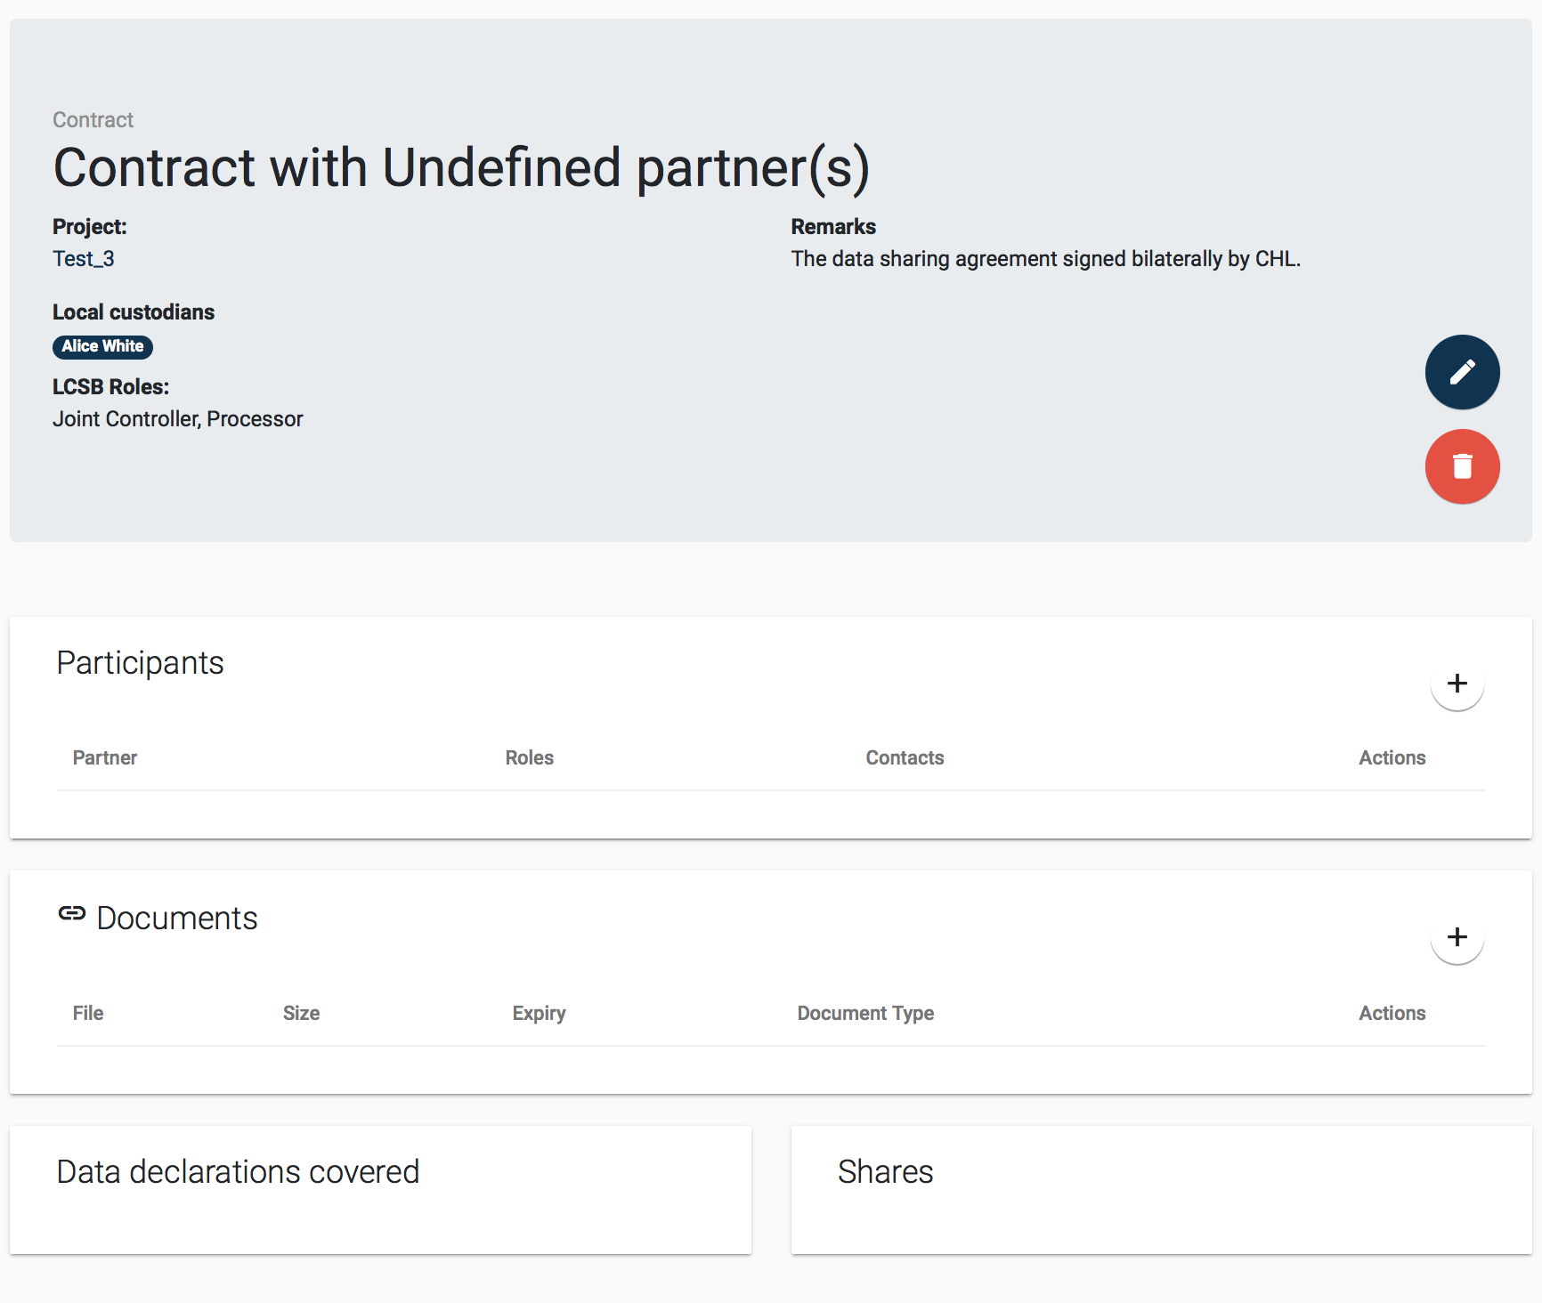Screen dimensions: 1542x1303
Task: Click the Partner column header
Action: point(105,758)
